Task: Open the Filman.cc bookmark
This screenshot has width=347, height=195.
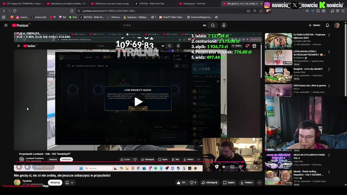Action: (x=114, y=17)
